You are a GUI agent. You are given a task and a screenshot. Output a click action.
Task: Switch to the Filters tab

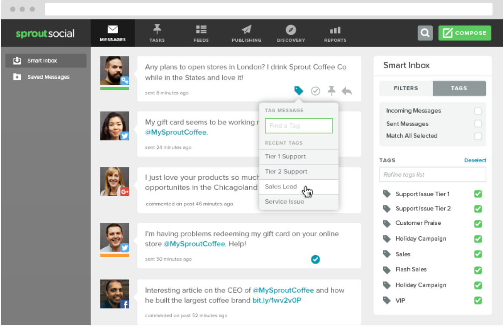[406, 89]
